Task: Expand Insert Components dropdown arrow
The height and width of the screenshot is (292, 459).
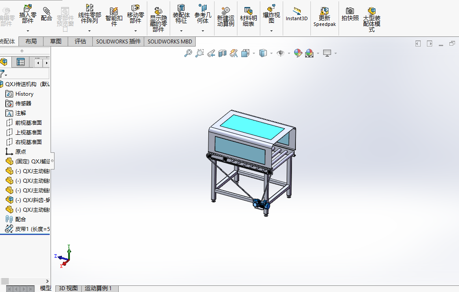Action: pos(28,31)
